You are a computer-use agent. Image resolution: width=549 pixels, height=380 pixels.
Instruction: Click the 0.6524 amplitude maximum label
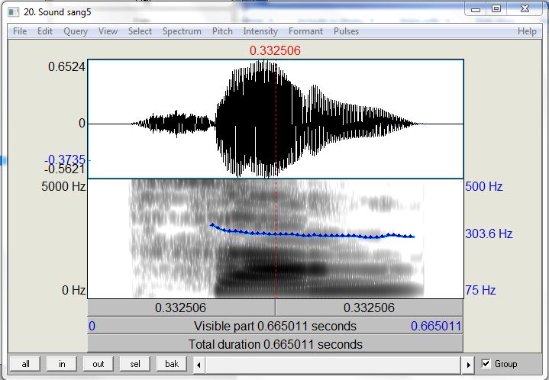click(66, 66)
